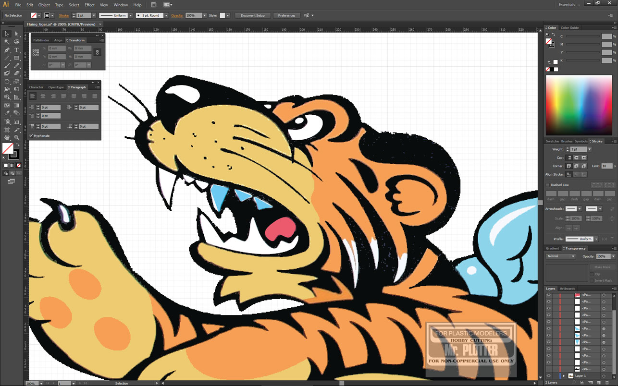618x386 pixels.
Task: Switch to the Pathfinder tab
Action: [41, 40]
